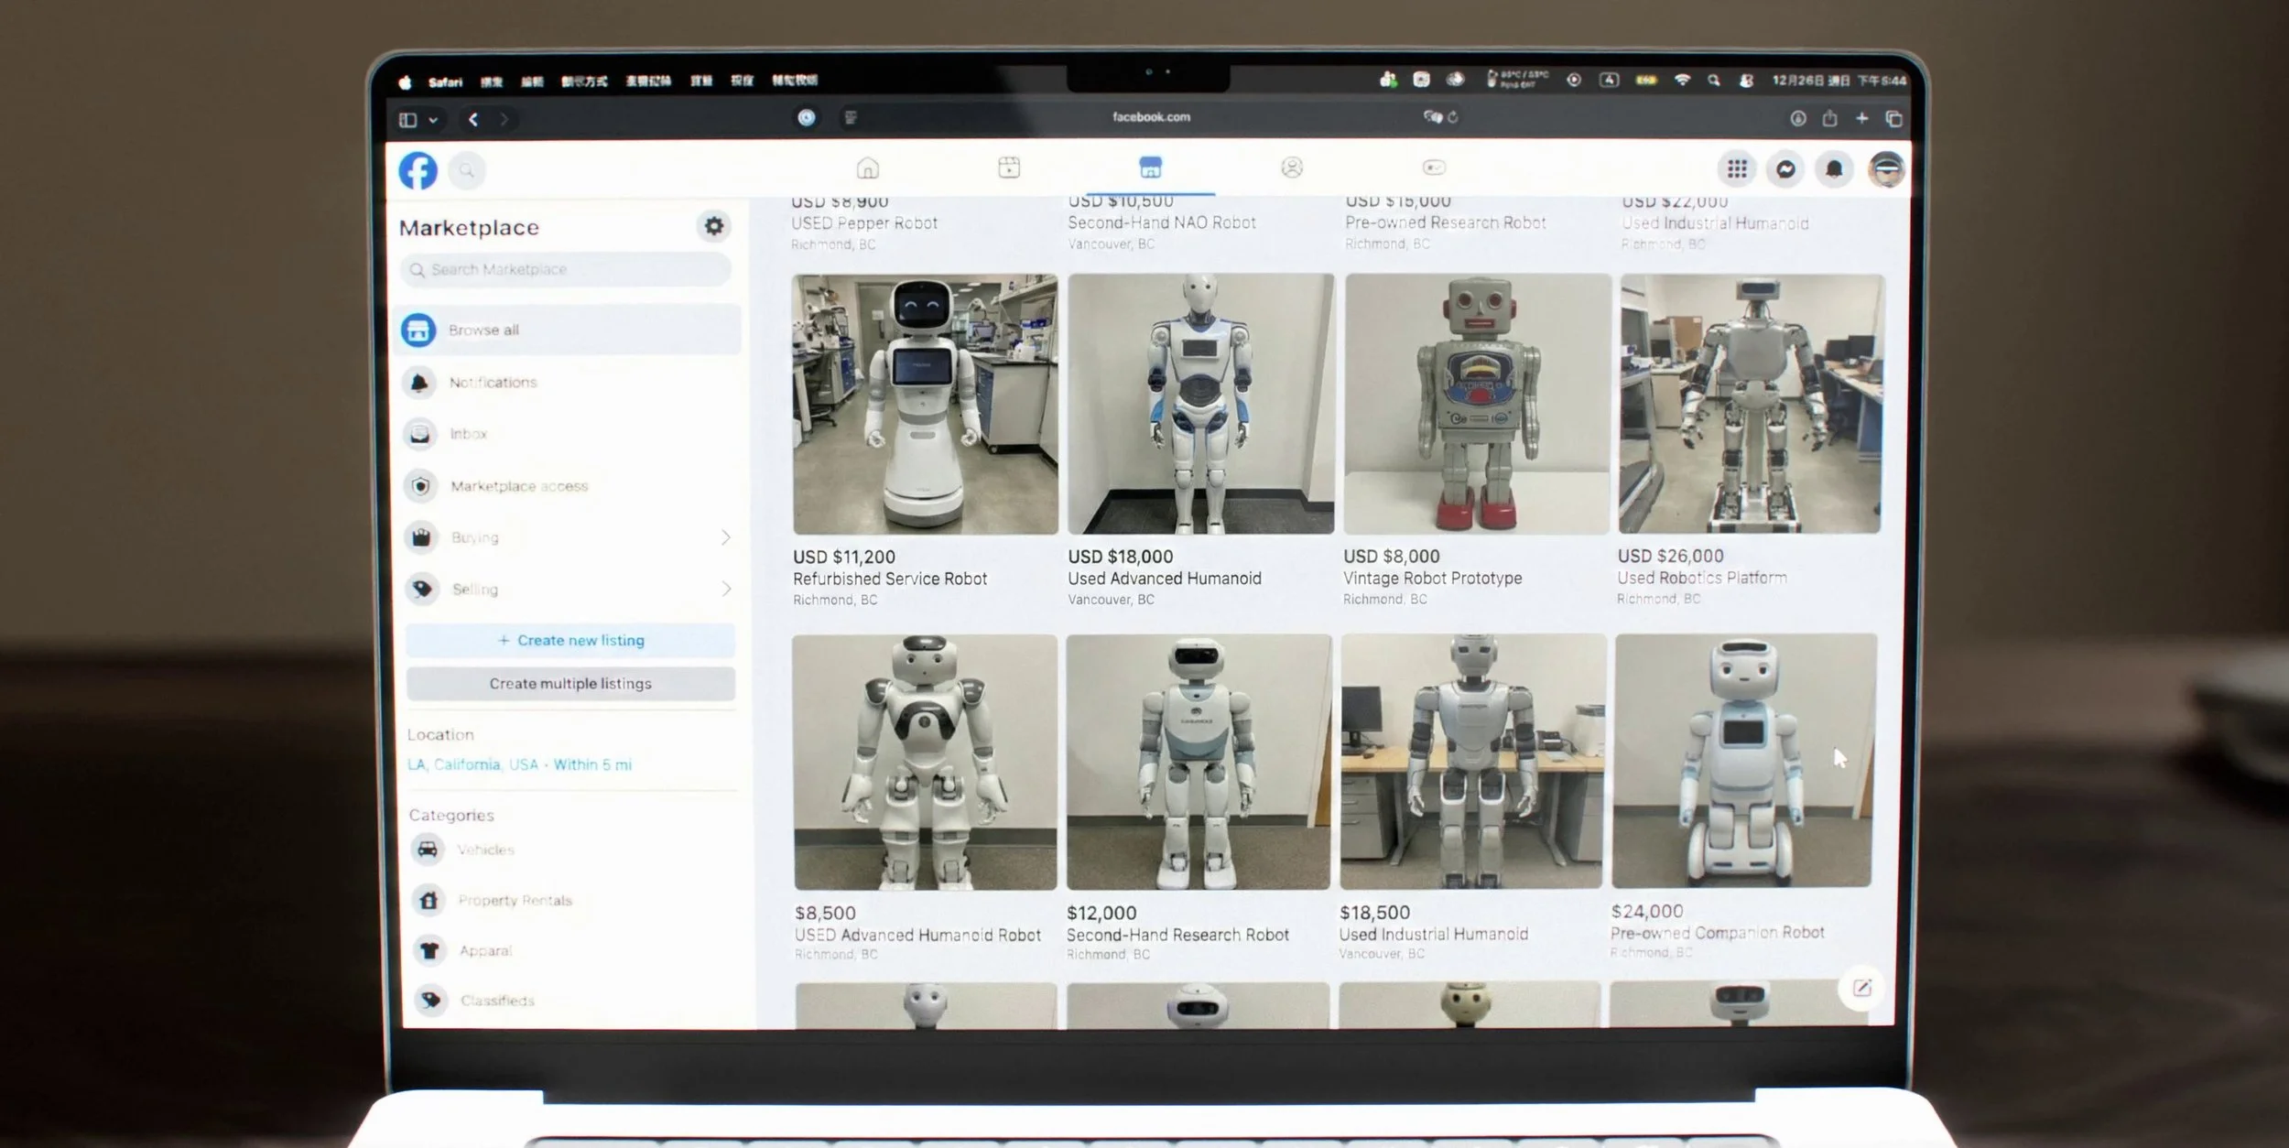Open a new Safari tab plus icon

(x=1861, y=118)
